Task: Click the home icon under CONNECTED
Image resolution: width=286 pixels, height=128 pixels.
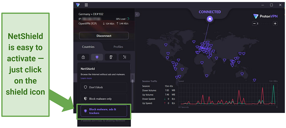Action: (210, 19)
